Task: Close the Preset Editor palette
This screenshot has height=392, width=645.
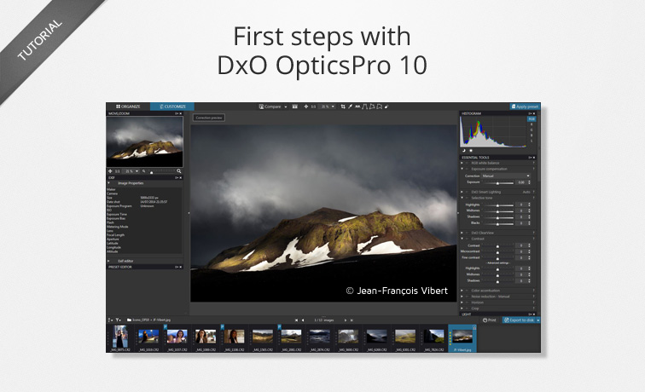Action: pyautogui.click(x=181, y=267)
